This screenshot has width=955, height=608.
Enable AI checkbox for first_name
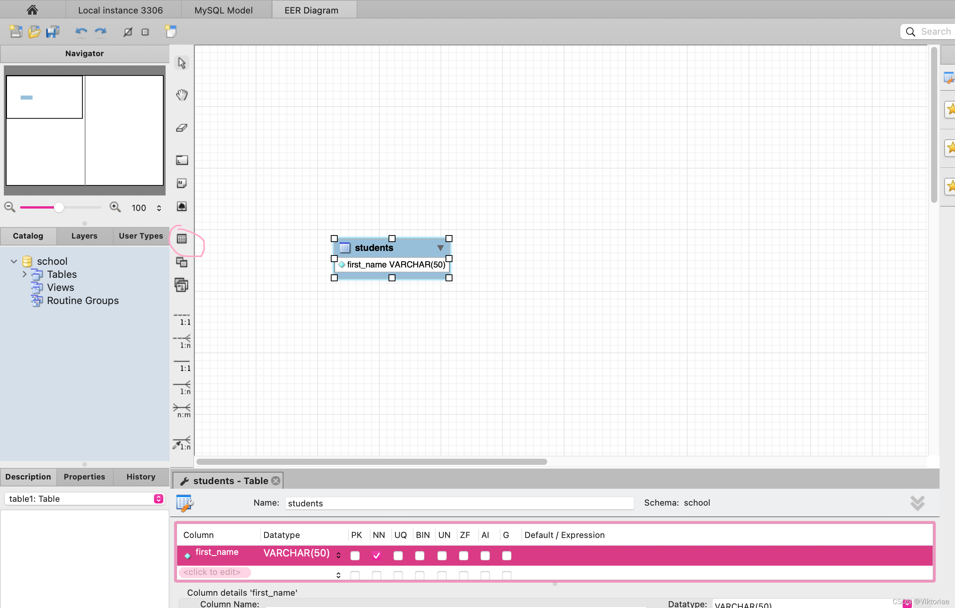(x=485, y=555)
